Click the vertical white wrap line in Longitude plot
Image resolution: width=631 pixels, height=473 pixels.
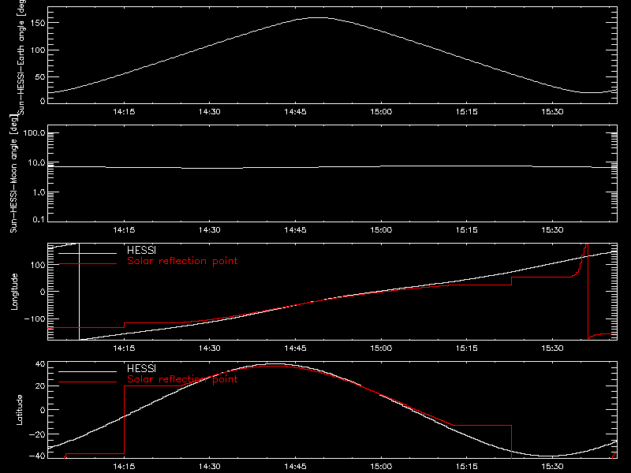(x=80, y=292)
